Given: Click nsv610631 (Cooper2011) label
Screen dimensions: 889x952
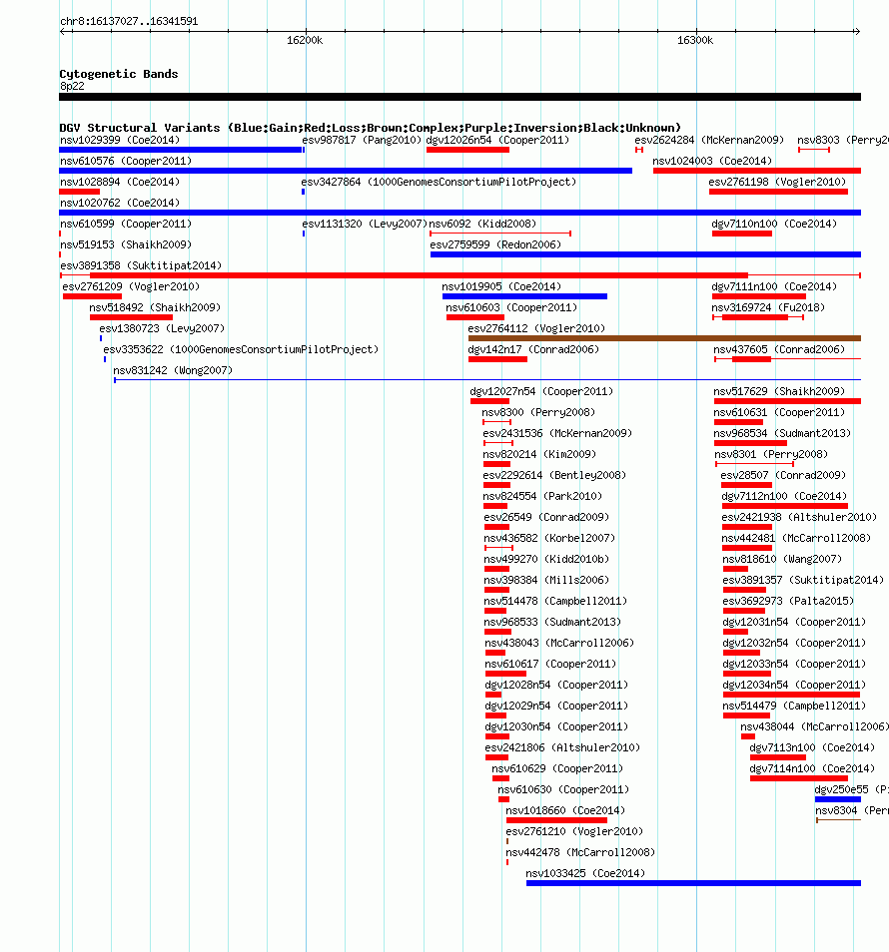Looking at the screenshot, I should (x=779, y=412).
